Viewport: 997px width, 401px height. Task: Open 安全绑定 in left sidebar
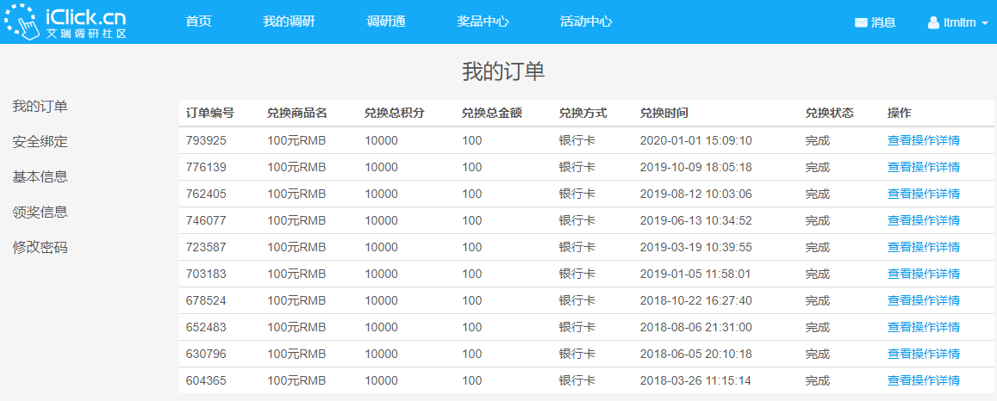[x=40, y=142]
